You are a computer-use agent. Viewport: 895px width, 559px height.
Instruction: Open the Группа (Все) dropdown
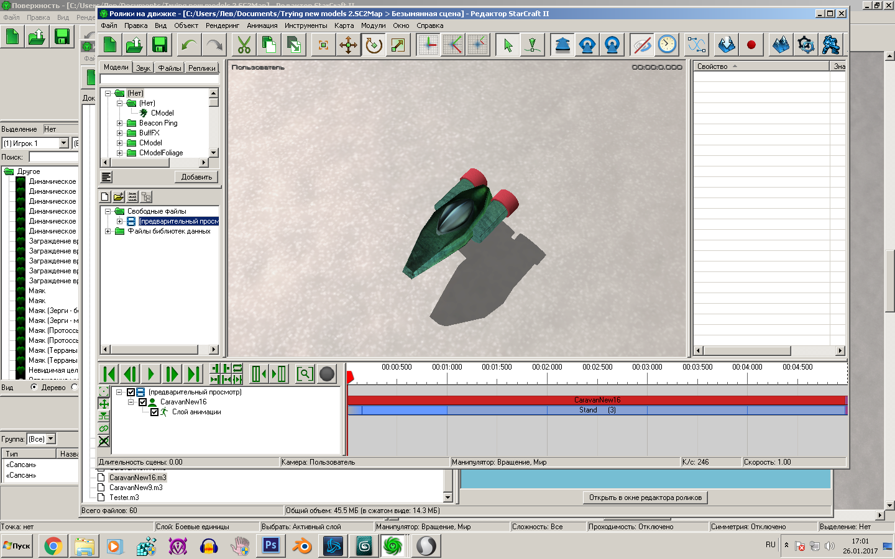point(51,439)
